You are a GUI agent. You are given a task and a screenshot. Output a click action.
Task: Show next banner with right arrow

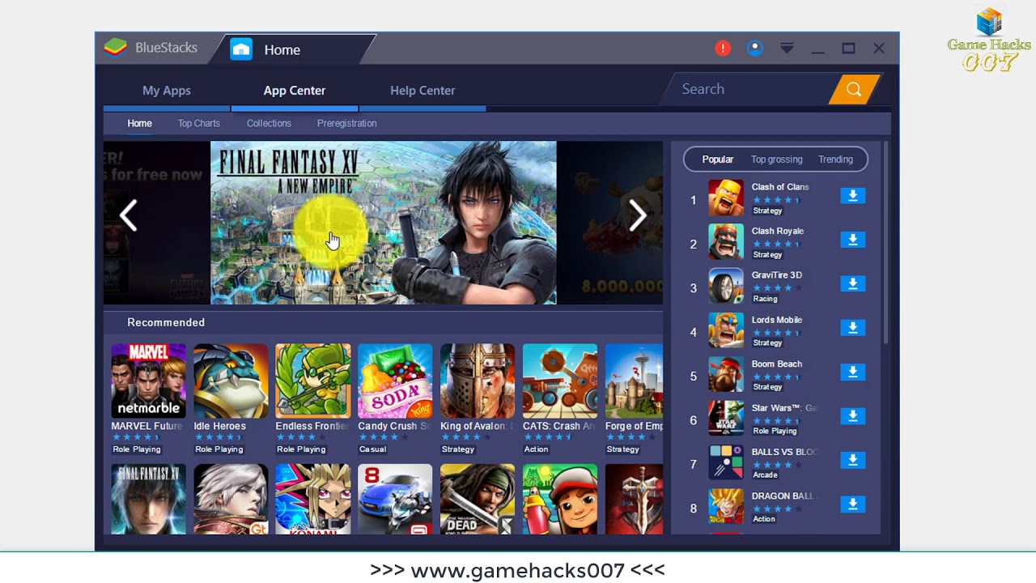pyautogui.click(x=638, y=216)
